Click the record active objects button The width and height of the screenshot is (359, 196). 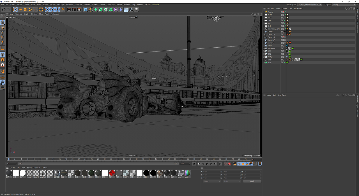[x=226, y=164]
